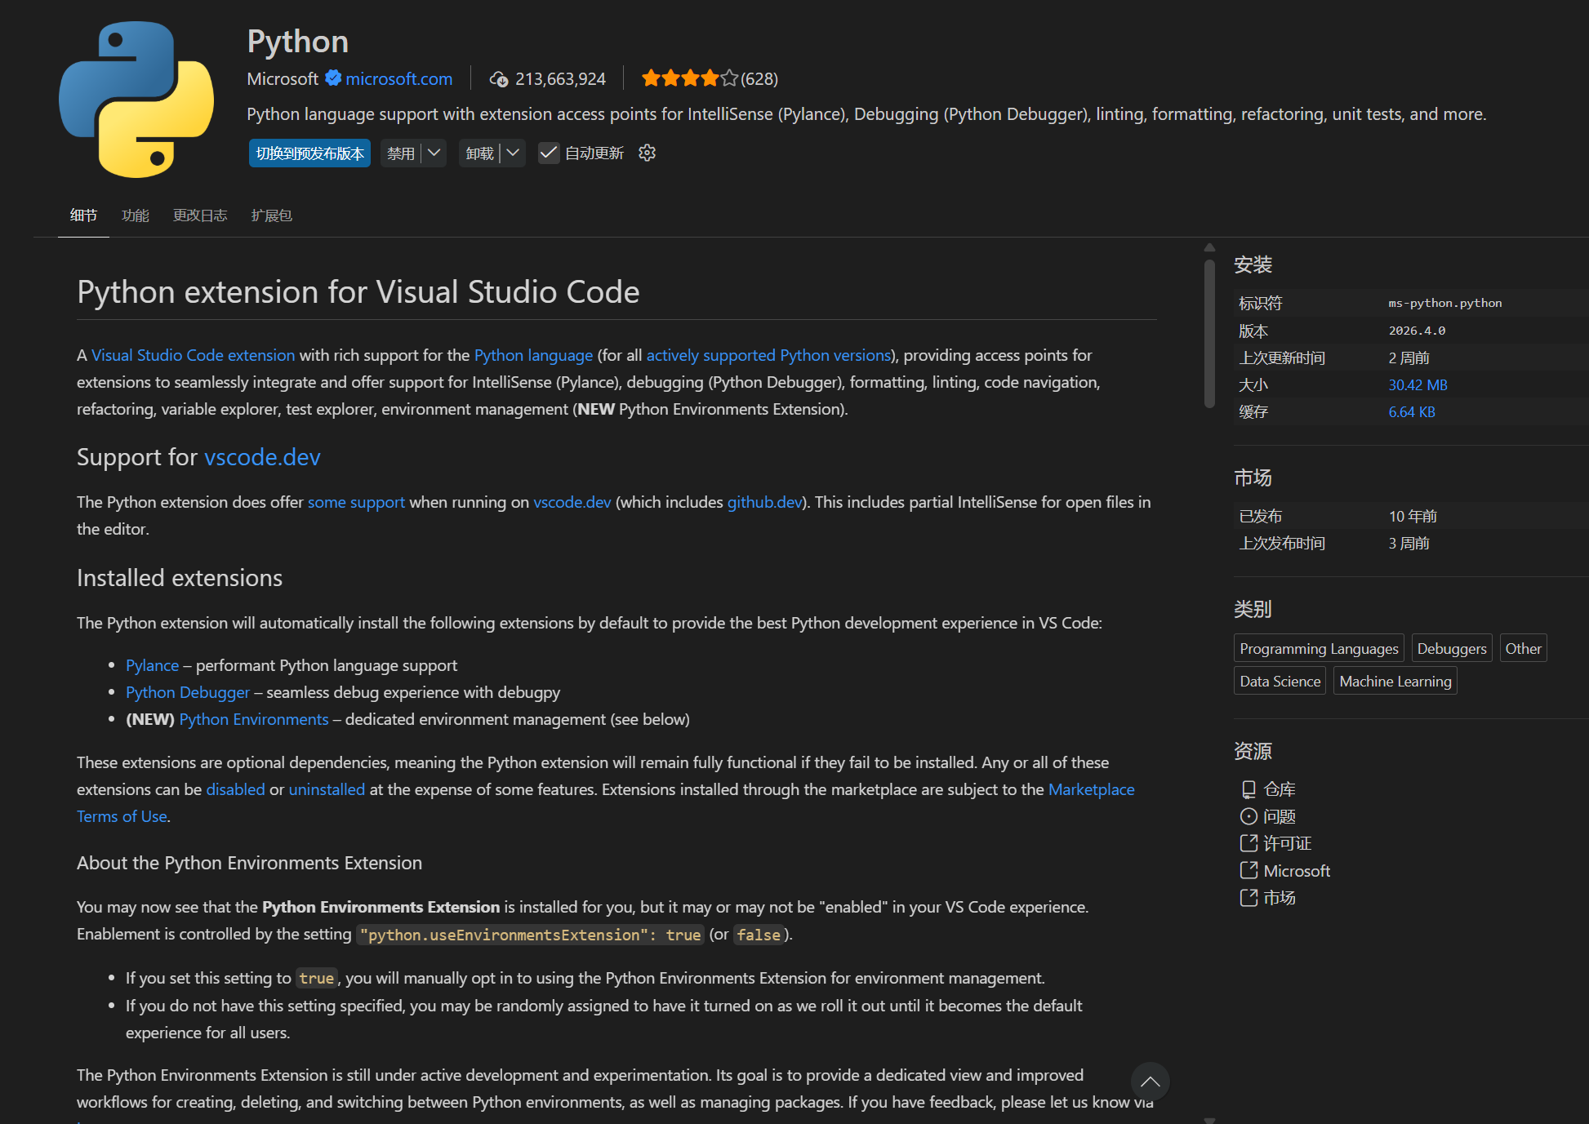
Task: Click the Python extension logo
Action: pos(136,100)
